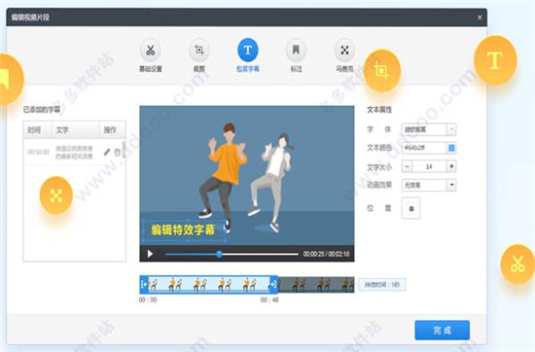The height and width of the screenshot is (352, 535).
Task: Select the 编辑特效字幕 subtitle box on the video
Action: (184, 229)
